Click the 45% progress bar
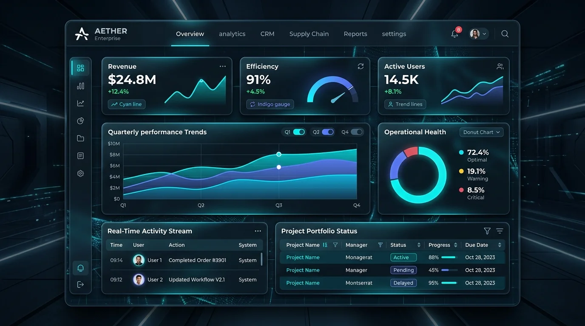 click(x=449, y=270)
